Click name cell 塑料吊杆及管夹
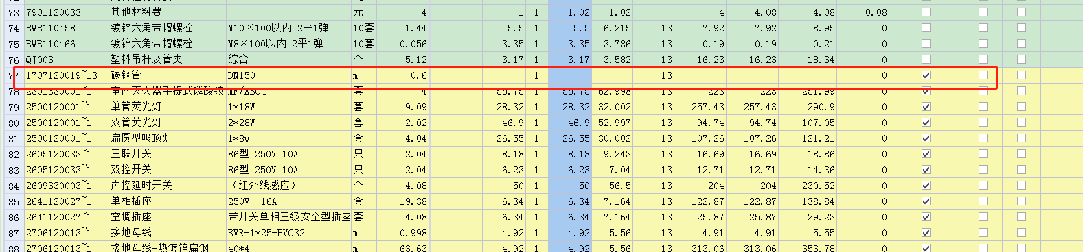 coord(167,60)
